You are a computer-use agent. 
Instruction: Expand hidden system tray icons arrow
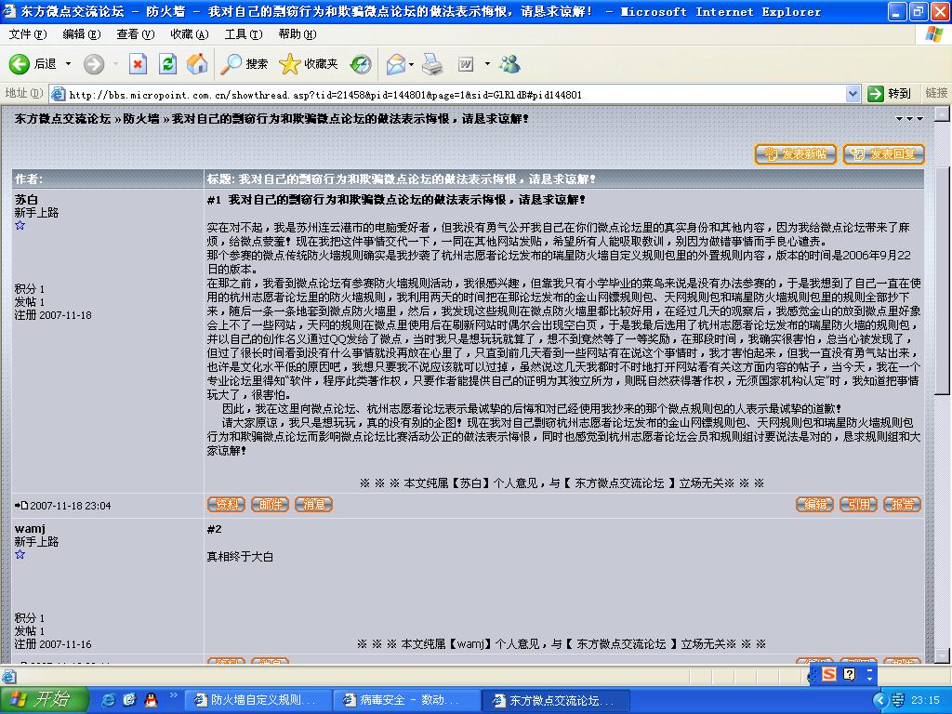879,700
